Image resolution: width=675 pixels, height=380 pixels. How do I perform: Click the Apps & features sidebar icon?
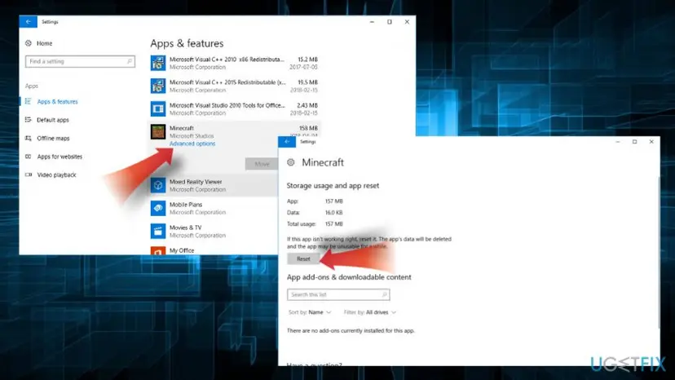tap(28, 101)
